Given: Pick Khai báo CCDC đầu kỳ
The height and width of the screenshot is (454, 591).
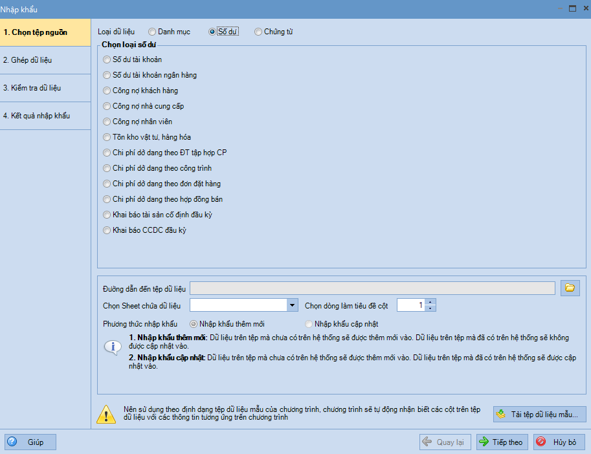Looking at the screenshot, I should [x=145, y=230].
